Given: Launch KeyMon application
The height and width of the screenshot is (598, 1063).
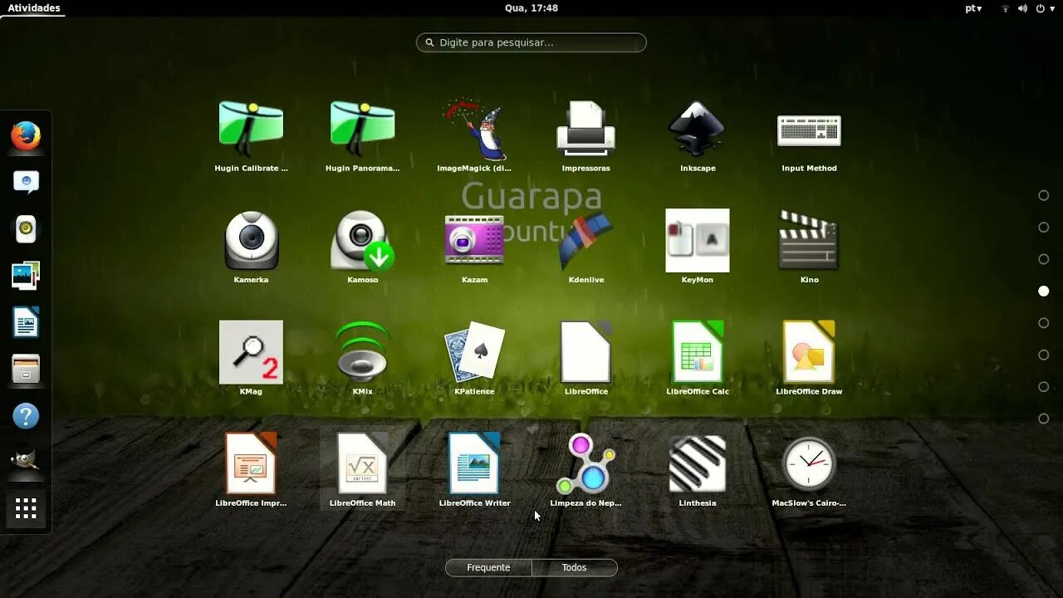Looking at the screenshot, I should pos(698,248).
